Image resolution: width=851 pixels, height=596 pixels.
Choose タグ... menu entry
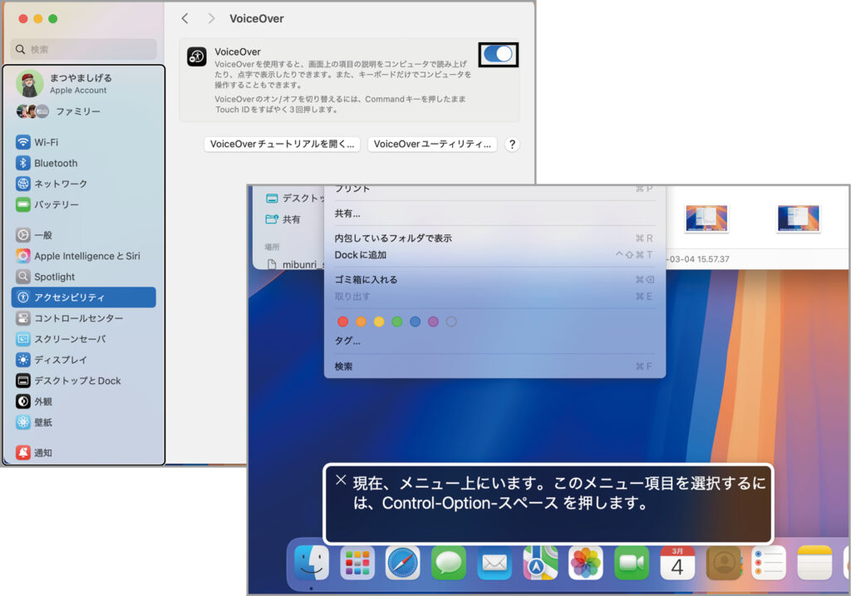(x=494, y=341)
